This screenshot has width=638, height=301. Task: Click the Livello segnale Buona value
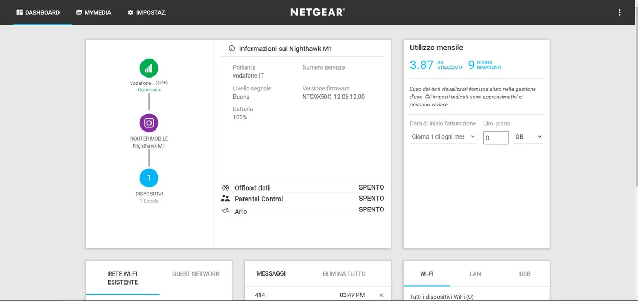pos(241,97)
